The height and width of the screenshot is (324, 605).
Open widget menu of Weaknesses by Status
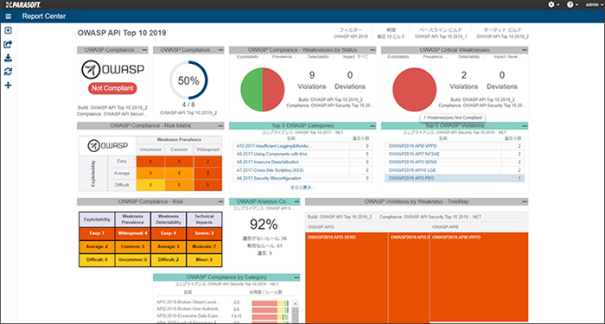[373, 50]
